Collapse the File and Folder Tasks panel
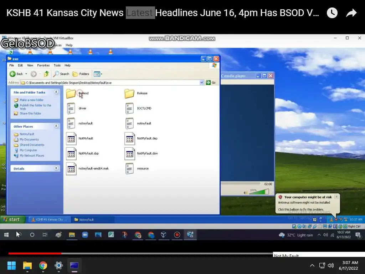The image size is (365, 274). (x=56, y=92)
